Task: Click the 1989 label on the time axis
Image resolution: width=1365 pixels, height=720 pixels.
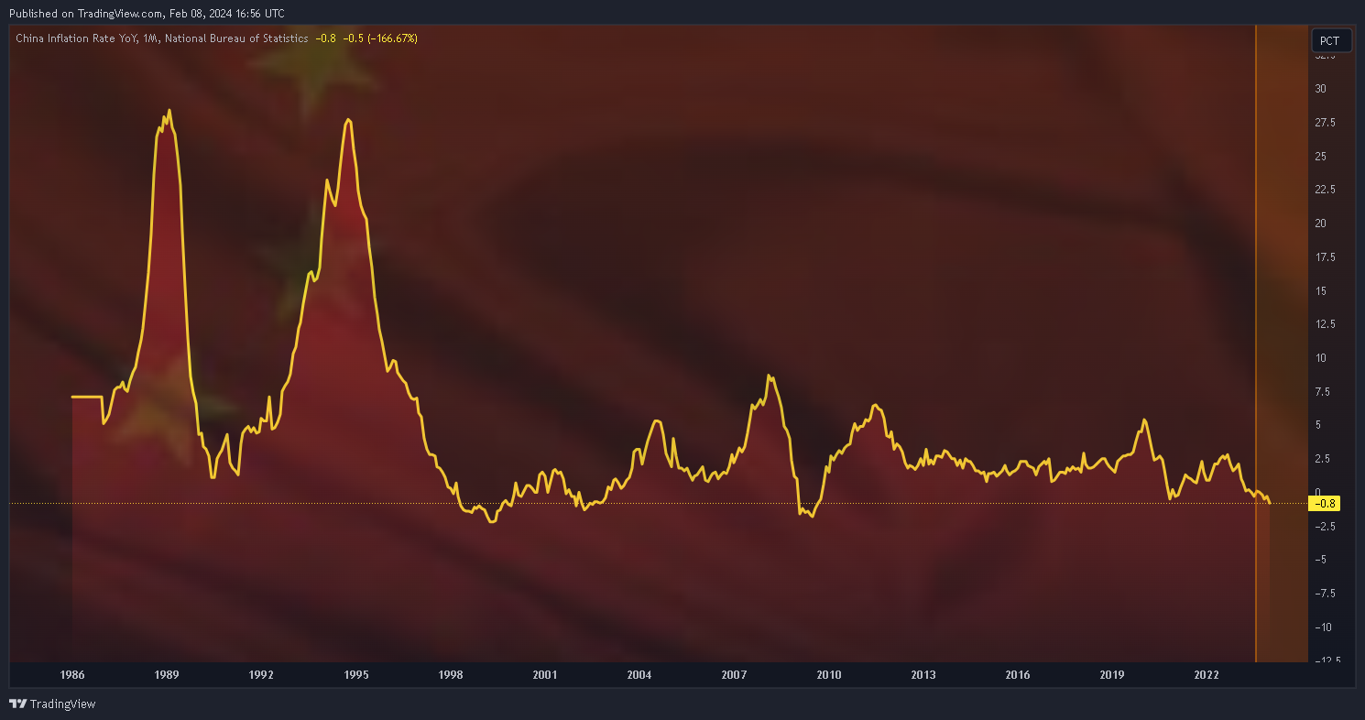Action: [167, 675]
